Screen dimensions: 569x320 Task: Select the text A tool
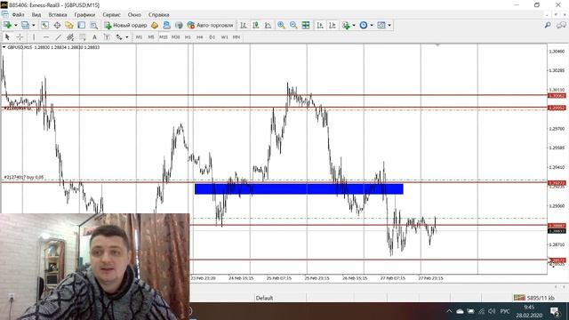(x=94, y=37)
